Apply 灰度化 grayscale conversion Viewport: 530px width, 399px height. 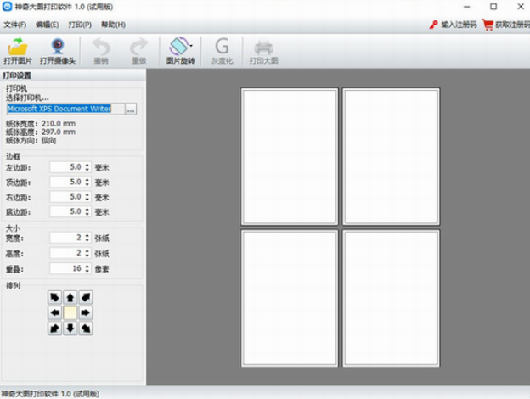pos(222,51)
